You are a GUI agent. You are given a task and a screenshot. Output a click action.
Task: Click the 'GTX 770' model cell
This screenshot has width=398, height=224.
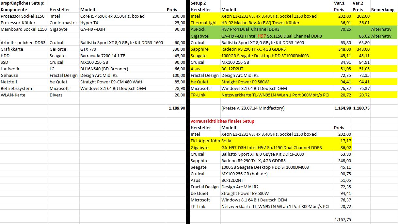[x=122, y=49]
